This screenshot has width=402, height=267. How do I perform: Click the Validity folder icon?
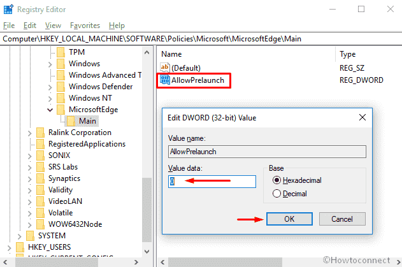(x=40, y=190)
